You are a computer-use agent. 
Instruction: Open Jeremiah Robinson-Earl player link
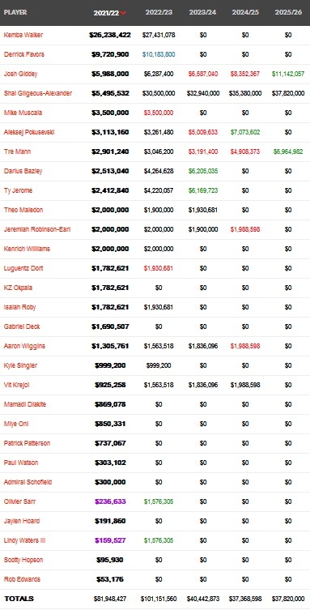click(x=37, y=229)
